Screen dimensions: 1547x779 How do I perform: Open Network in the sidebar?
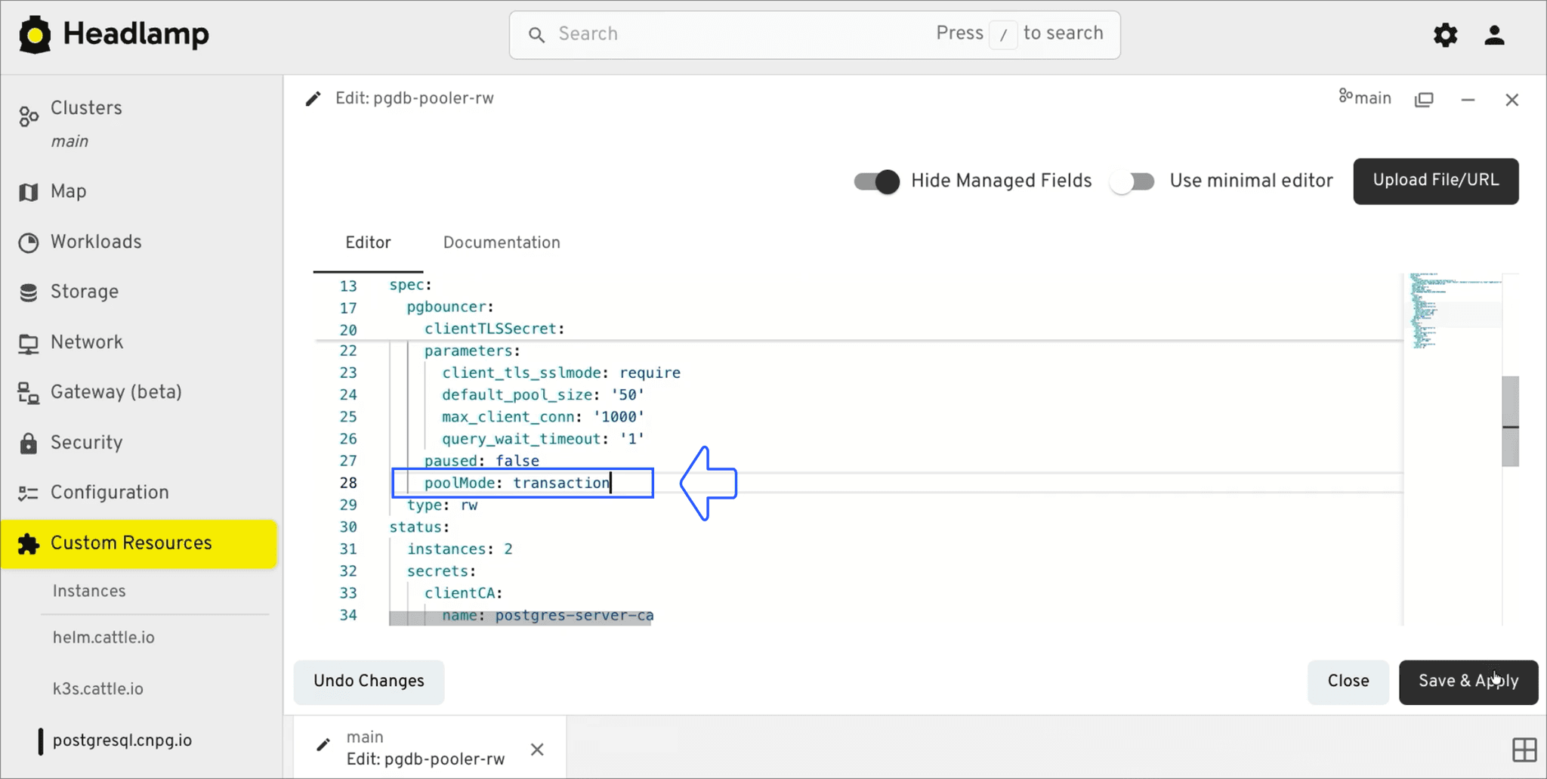click(x=87, y=342)
